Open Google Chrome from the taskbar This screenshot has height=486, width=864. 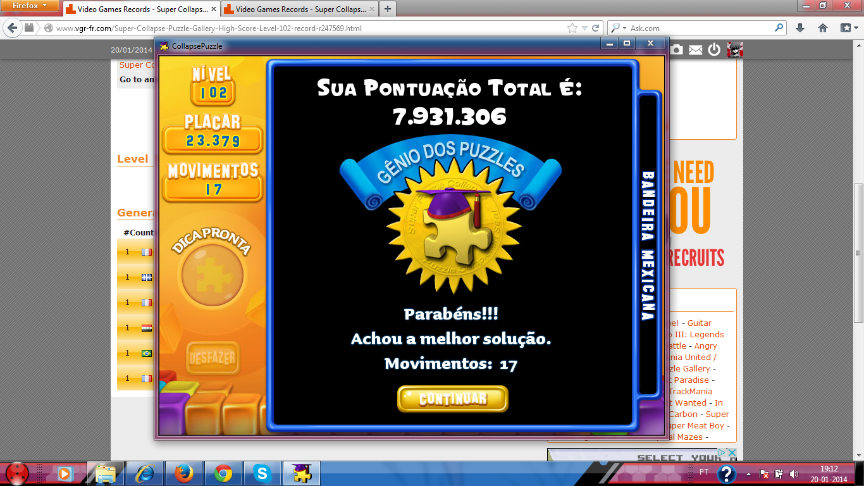tap(223, 473)
